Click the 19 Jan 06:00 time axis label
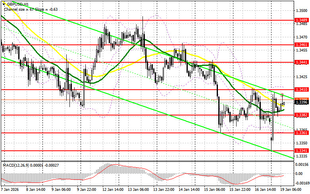The image size is (310, 194). tap(291, 190)
